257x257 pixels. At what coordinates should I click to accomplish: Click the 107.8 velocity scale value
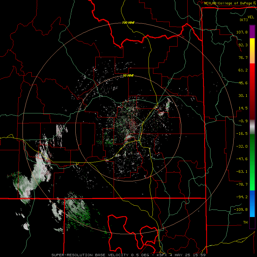[242, 32]
